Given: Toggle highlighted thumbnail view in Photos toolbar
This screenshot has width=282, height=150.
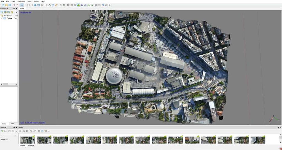Looking at the screenshot, I should [42, 131].
